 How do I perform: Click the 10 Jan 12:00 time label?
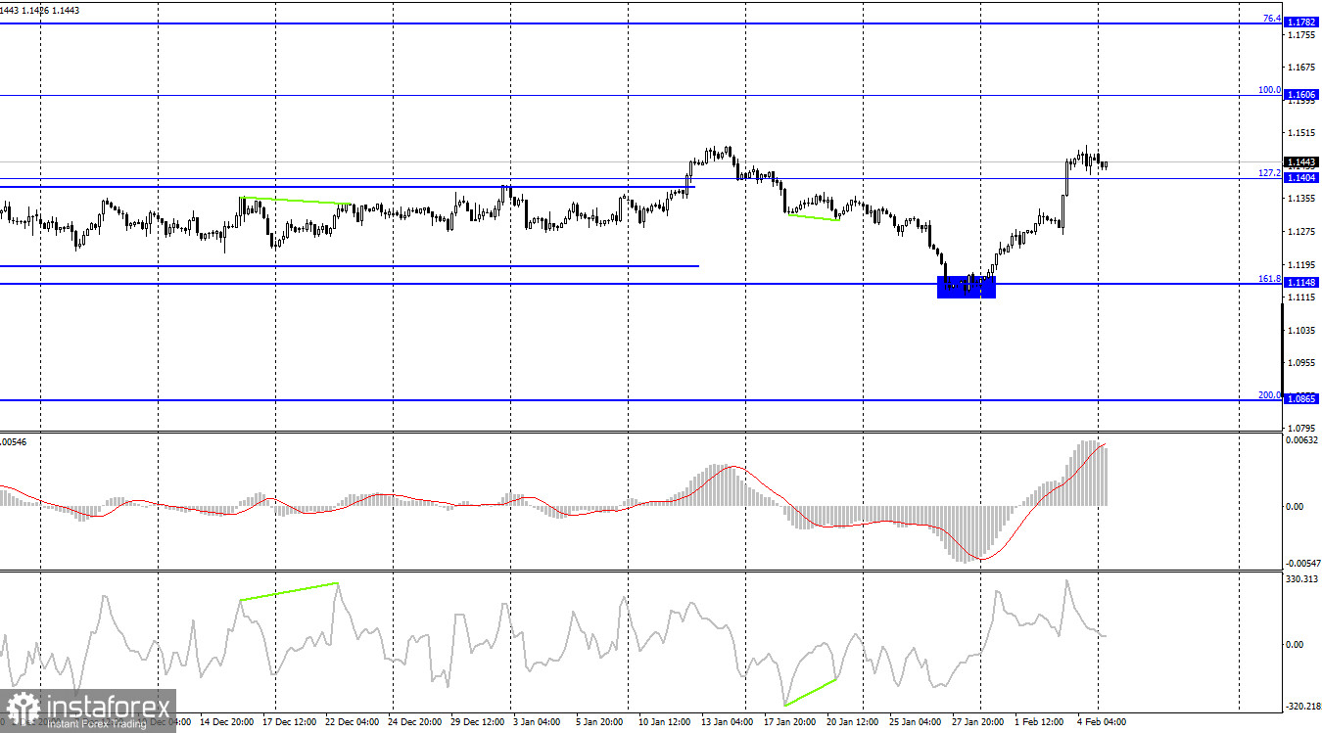click(666, 722)
